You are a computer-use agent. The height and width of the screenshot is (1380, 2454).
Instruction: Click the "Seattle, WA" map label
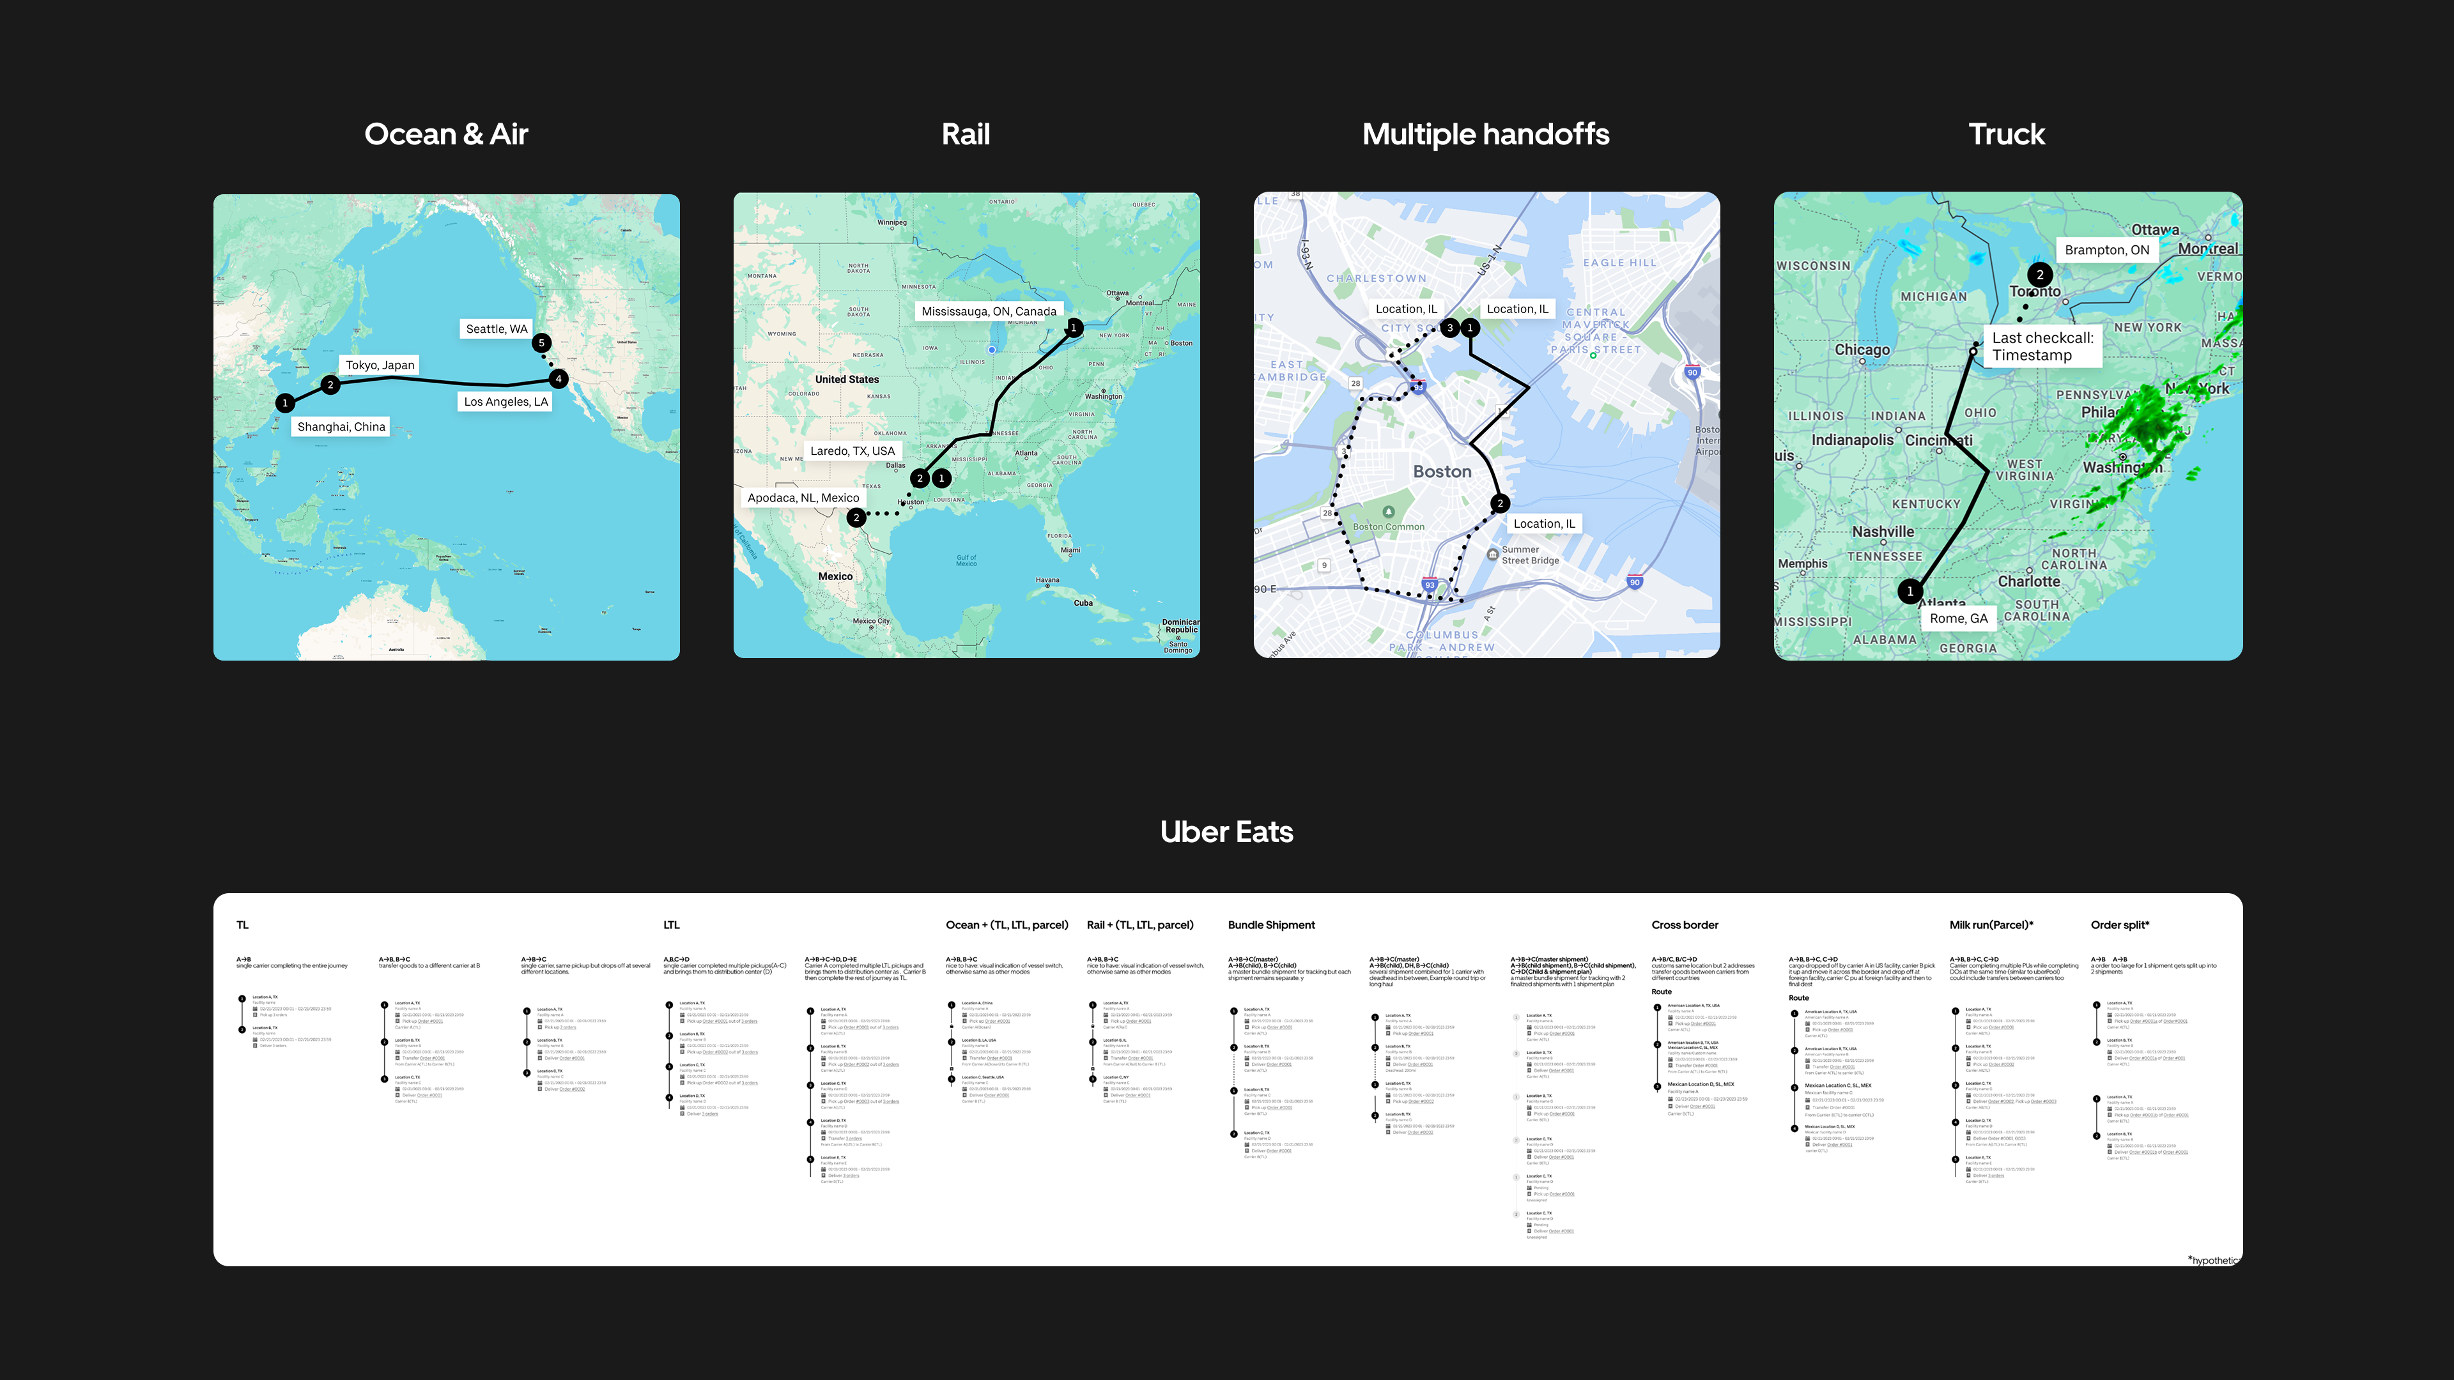pos(497,328)
